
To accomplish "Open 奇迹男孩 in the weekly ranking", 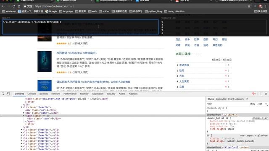I will (x=184, y=65).
